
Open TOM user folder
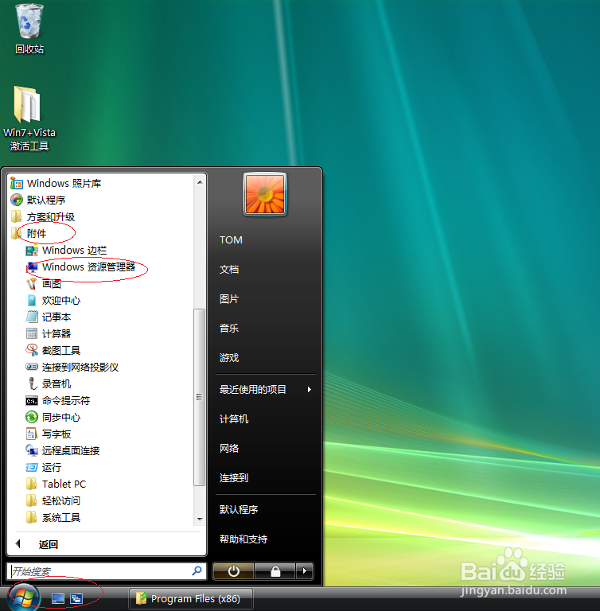pyautogui.click(x=231, y=240)
